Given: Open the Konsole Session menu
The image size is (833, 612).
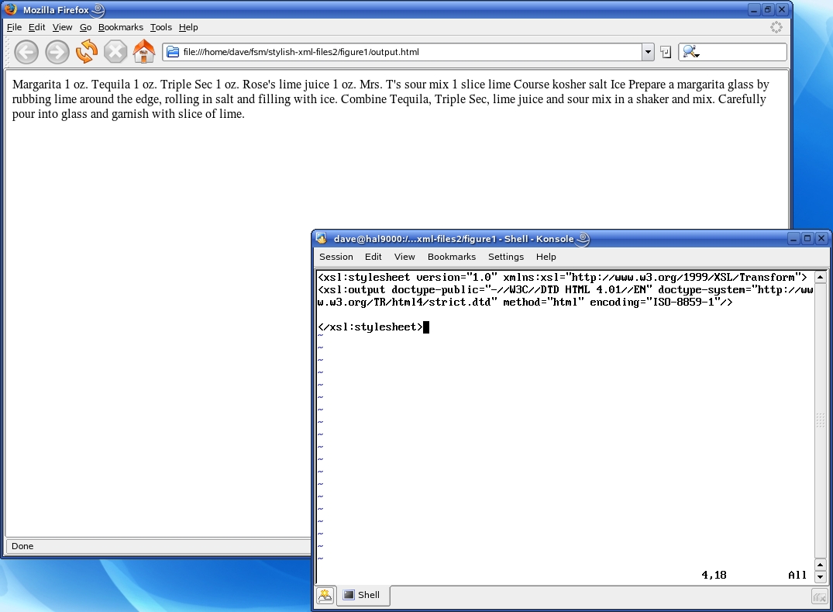Looking at the screenshot, I should [336, 257].
